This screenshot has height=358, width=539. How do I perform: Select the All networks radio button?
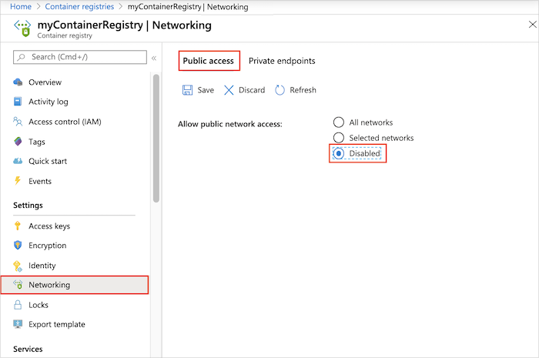(339, 122)
